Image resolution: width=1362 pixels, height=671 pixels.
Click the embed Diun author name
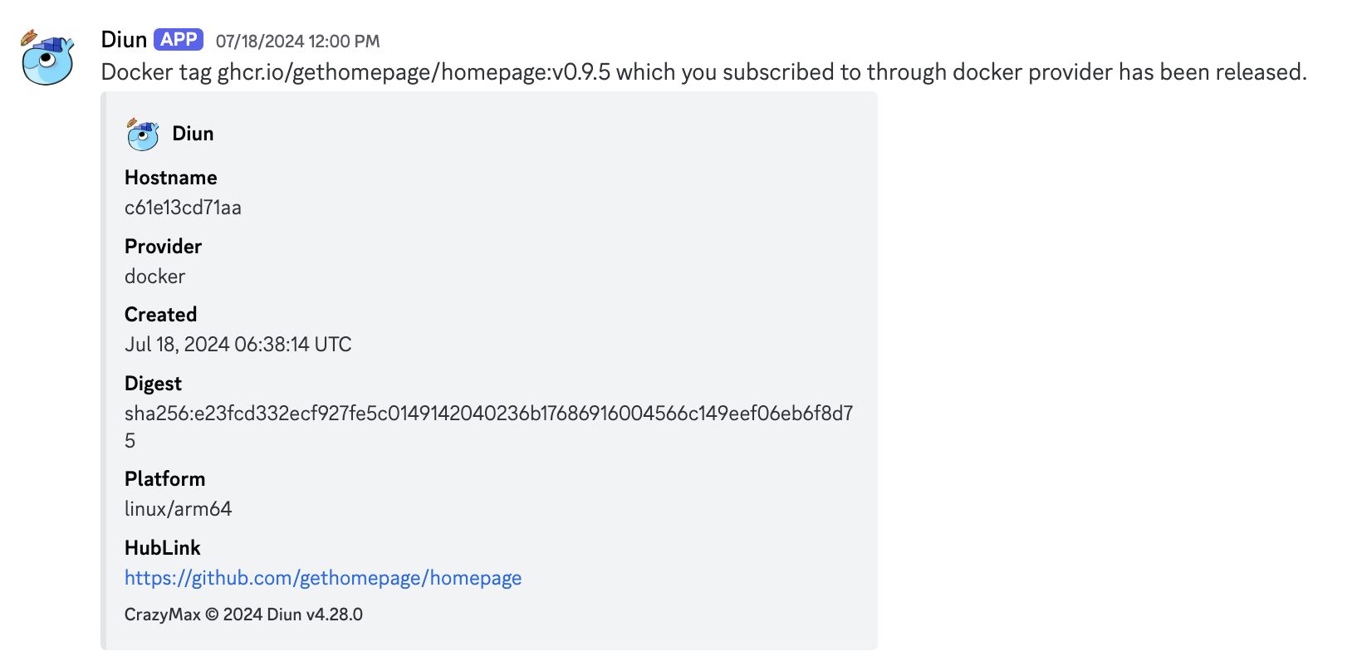pyautogui.click(x=193, y=133)
